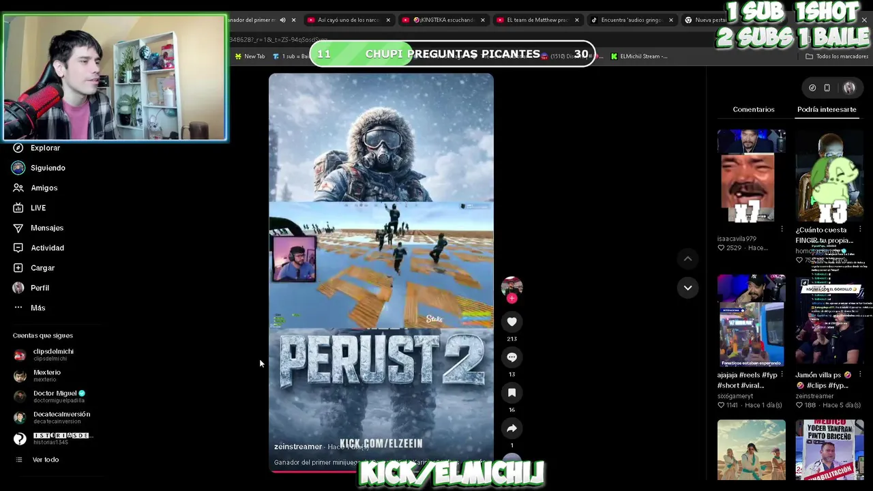The height and width of the screenshot is (491, 873).
Task: Close the 'Así cayó uno de los narco' tab
Action: [x=388, y=20]
